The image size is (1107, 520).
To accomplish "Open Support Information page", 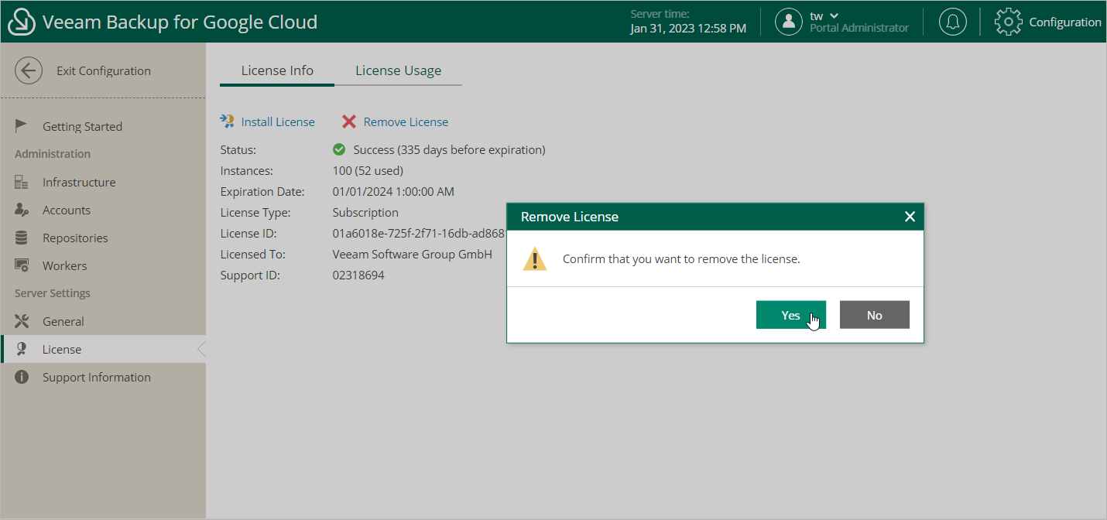I will coord(97,378).
